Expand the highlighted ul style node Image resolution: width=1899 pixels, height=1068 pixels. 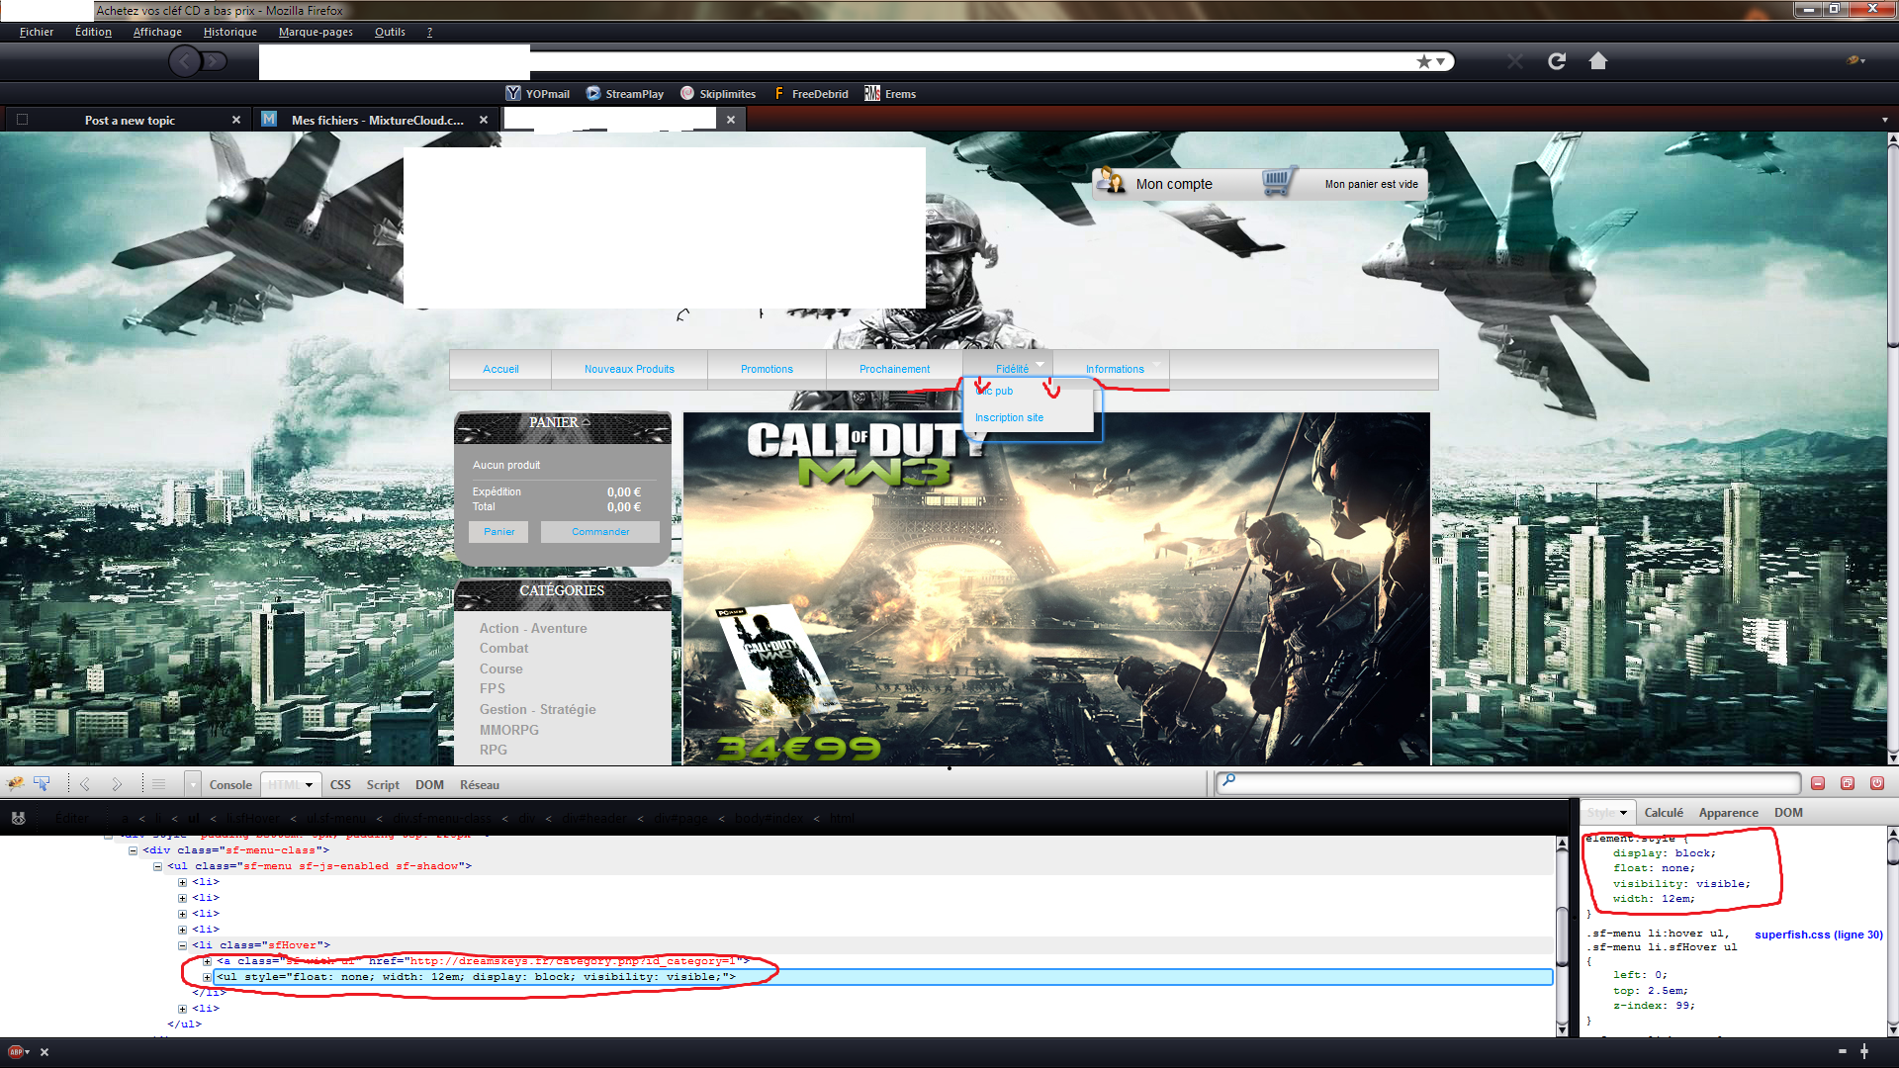tap(207, 977)
